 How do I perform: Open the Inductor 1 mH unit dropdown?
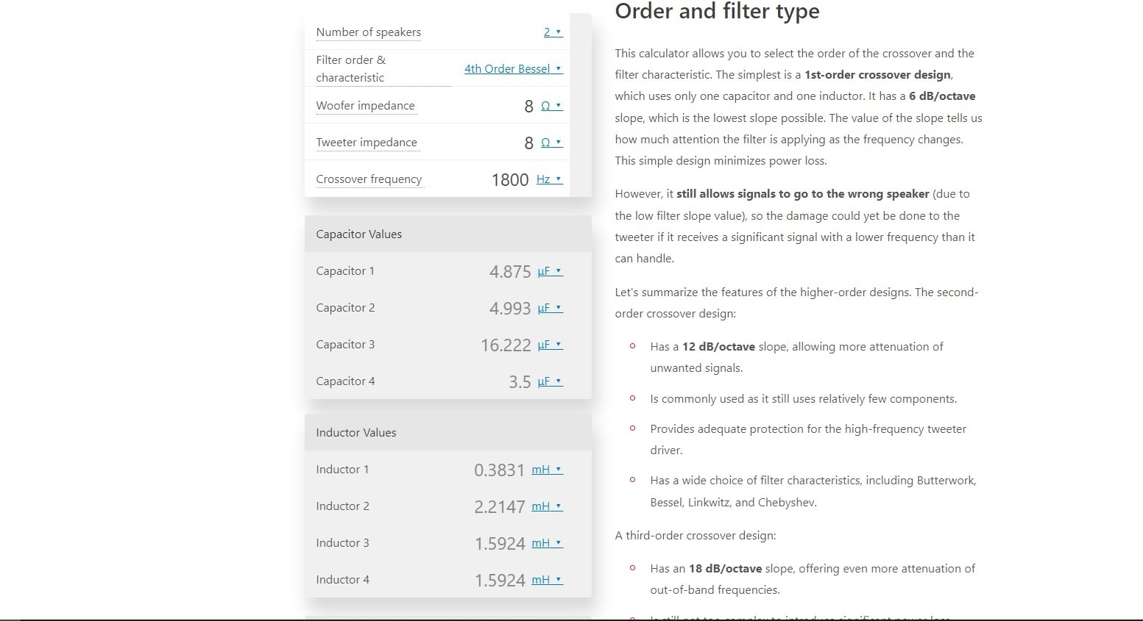tap(547, 470)
